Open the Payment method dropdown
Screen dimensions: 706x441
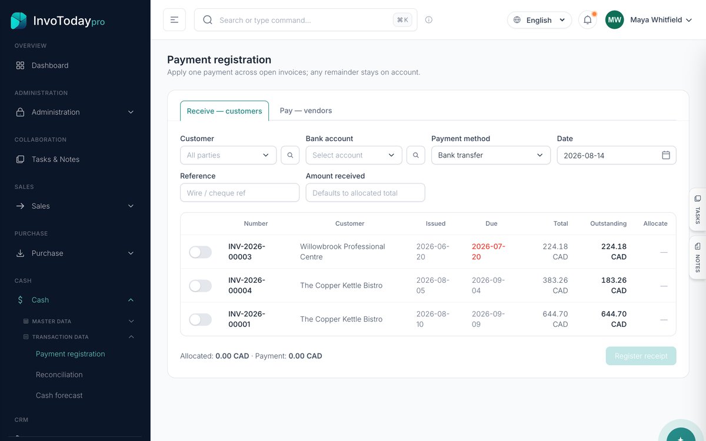491,155
